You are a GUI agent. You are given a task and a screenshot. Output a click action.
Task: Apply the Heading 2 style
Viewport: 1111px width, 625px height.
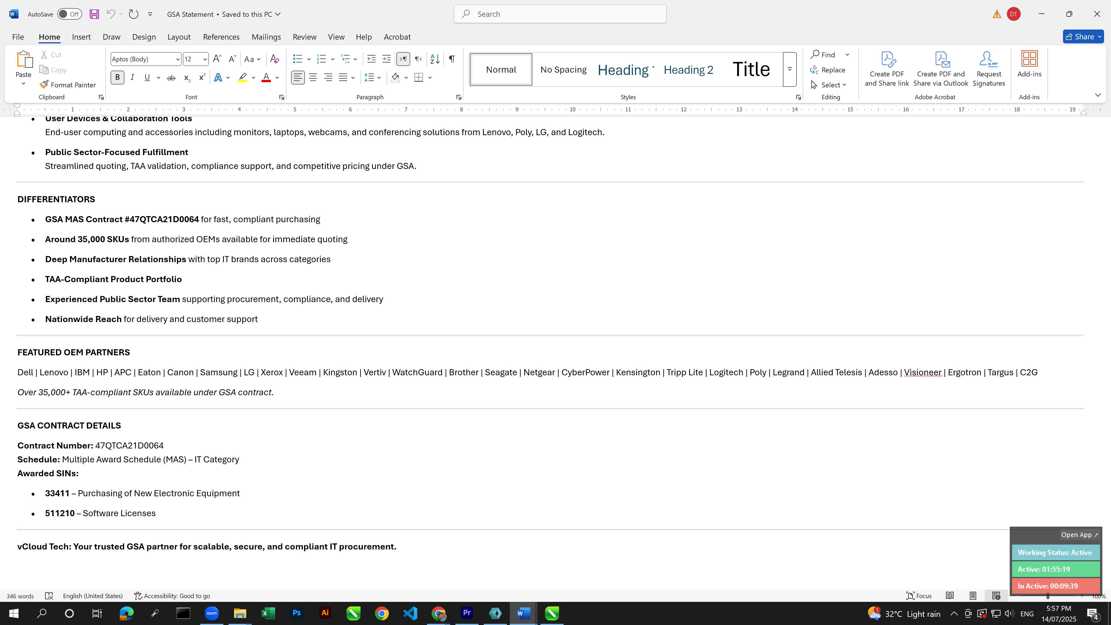(688, 70)
